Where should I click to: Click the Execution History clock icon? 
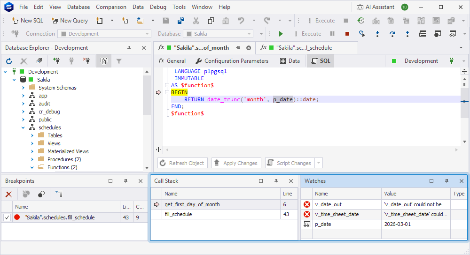[x=361, y=21]
